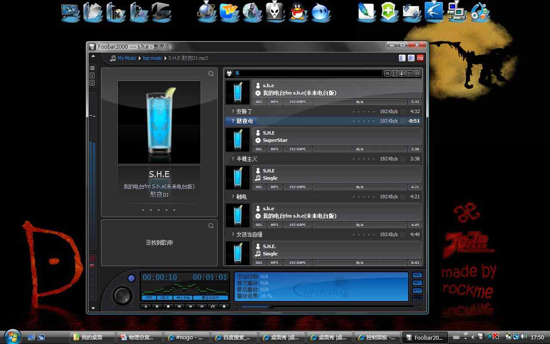The height and width of the screenshot is (344, 550).
Task: Open the #nogo Internet Explorer taskbar item
Action: (x=187, y=338)
